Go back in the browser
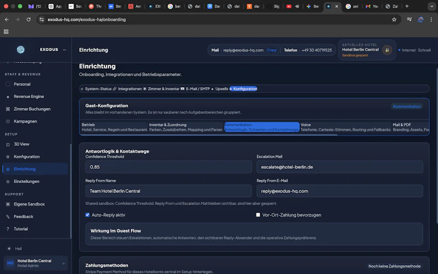This screenshot has width=438, height=274. 7,20
